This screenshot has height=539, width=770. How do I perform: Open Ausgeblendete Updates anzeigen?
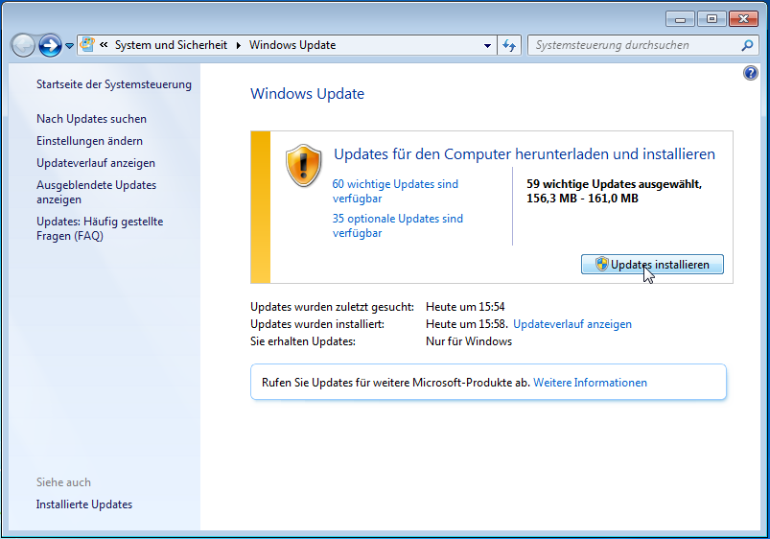(96, 192)
